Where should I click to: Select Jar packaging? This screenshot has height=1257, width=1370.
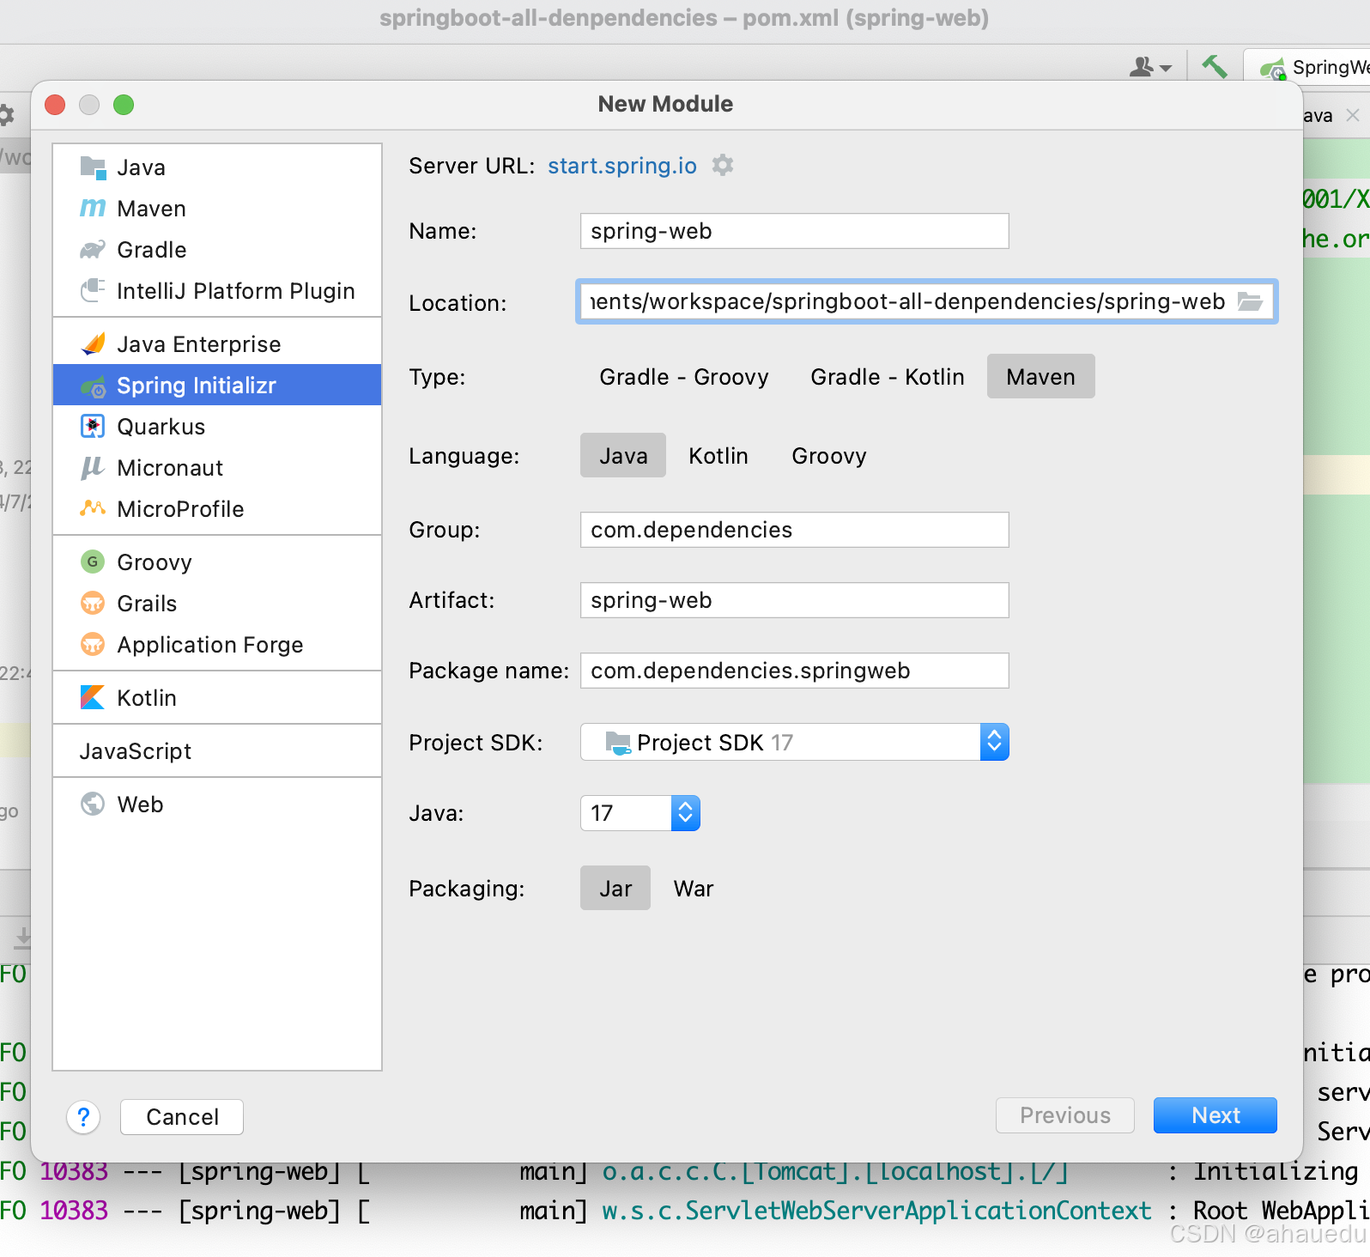click(615, 889)
